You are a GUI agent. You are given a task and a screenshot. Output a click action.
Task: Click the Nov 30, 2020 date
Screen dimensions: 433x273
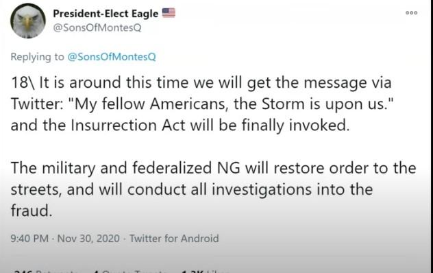click(x=88, y=239)
